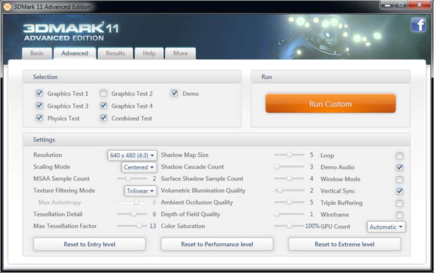This screenshot has height=273, width=434.
Task: Open the Scaling Mode dropdown
Action: [139, 167]
